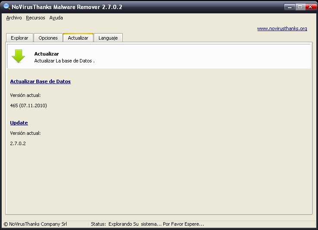Screen dimensions: 318x230
Task: Click the Update link
Action: click(x=19, y=123)
